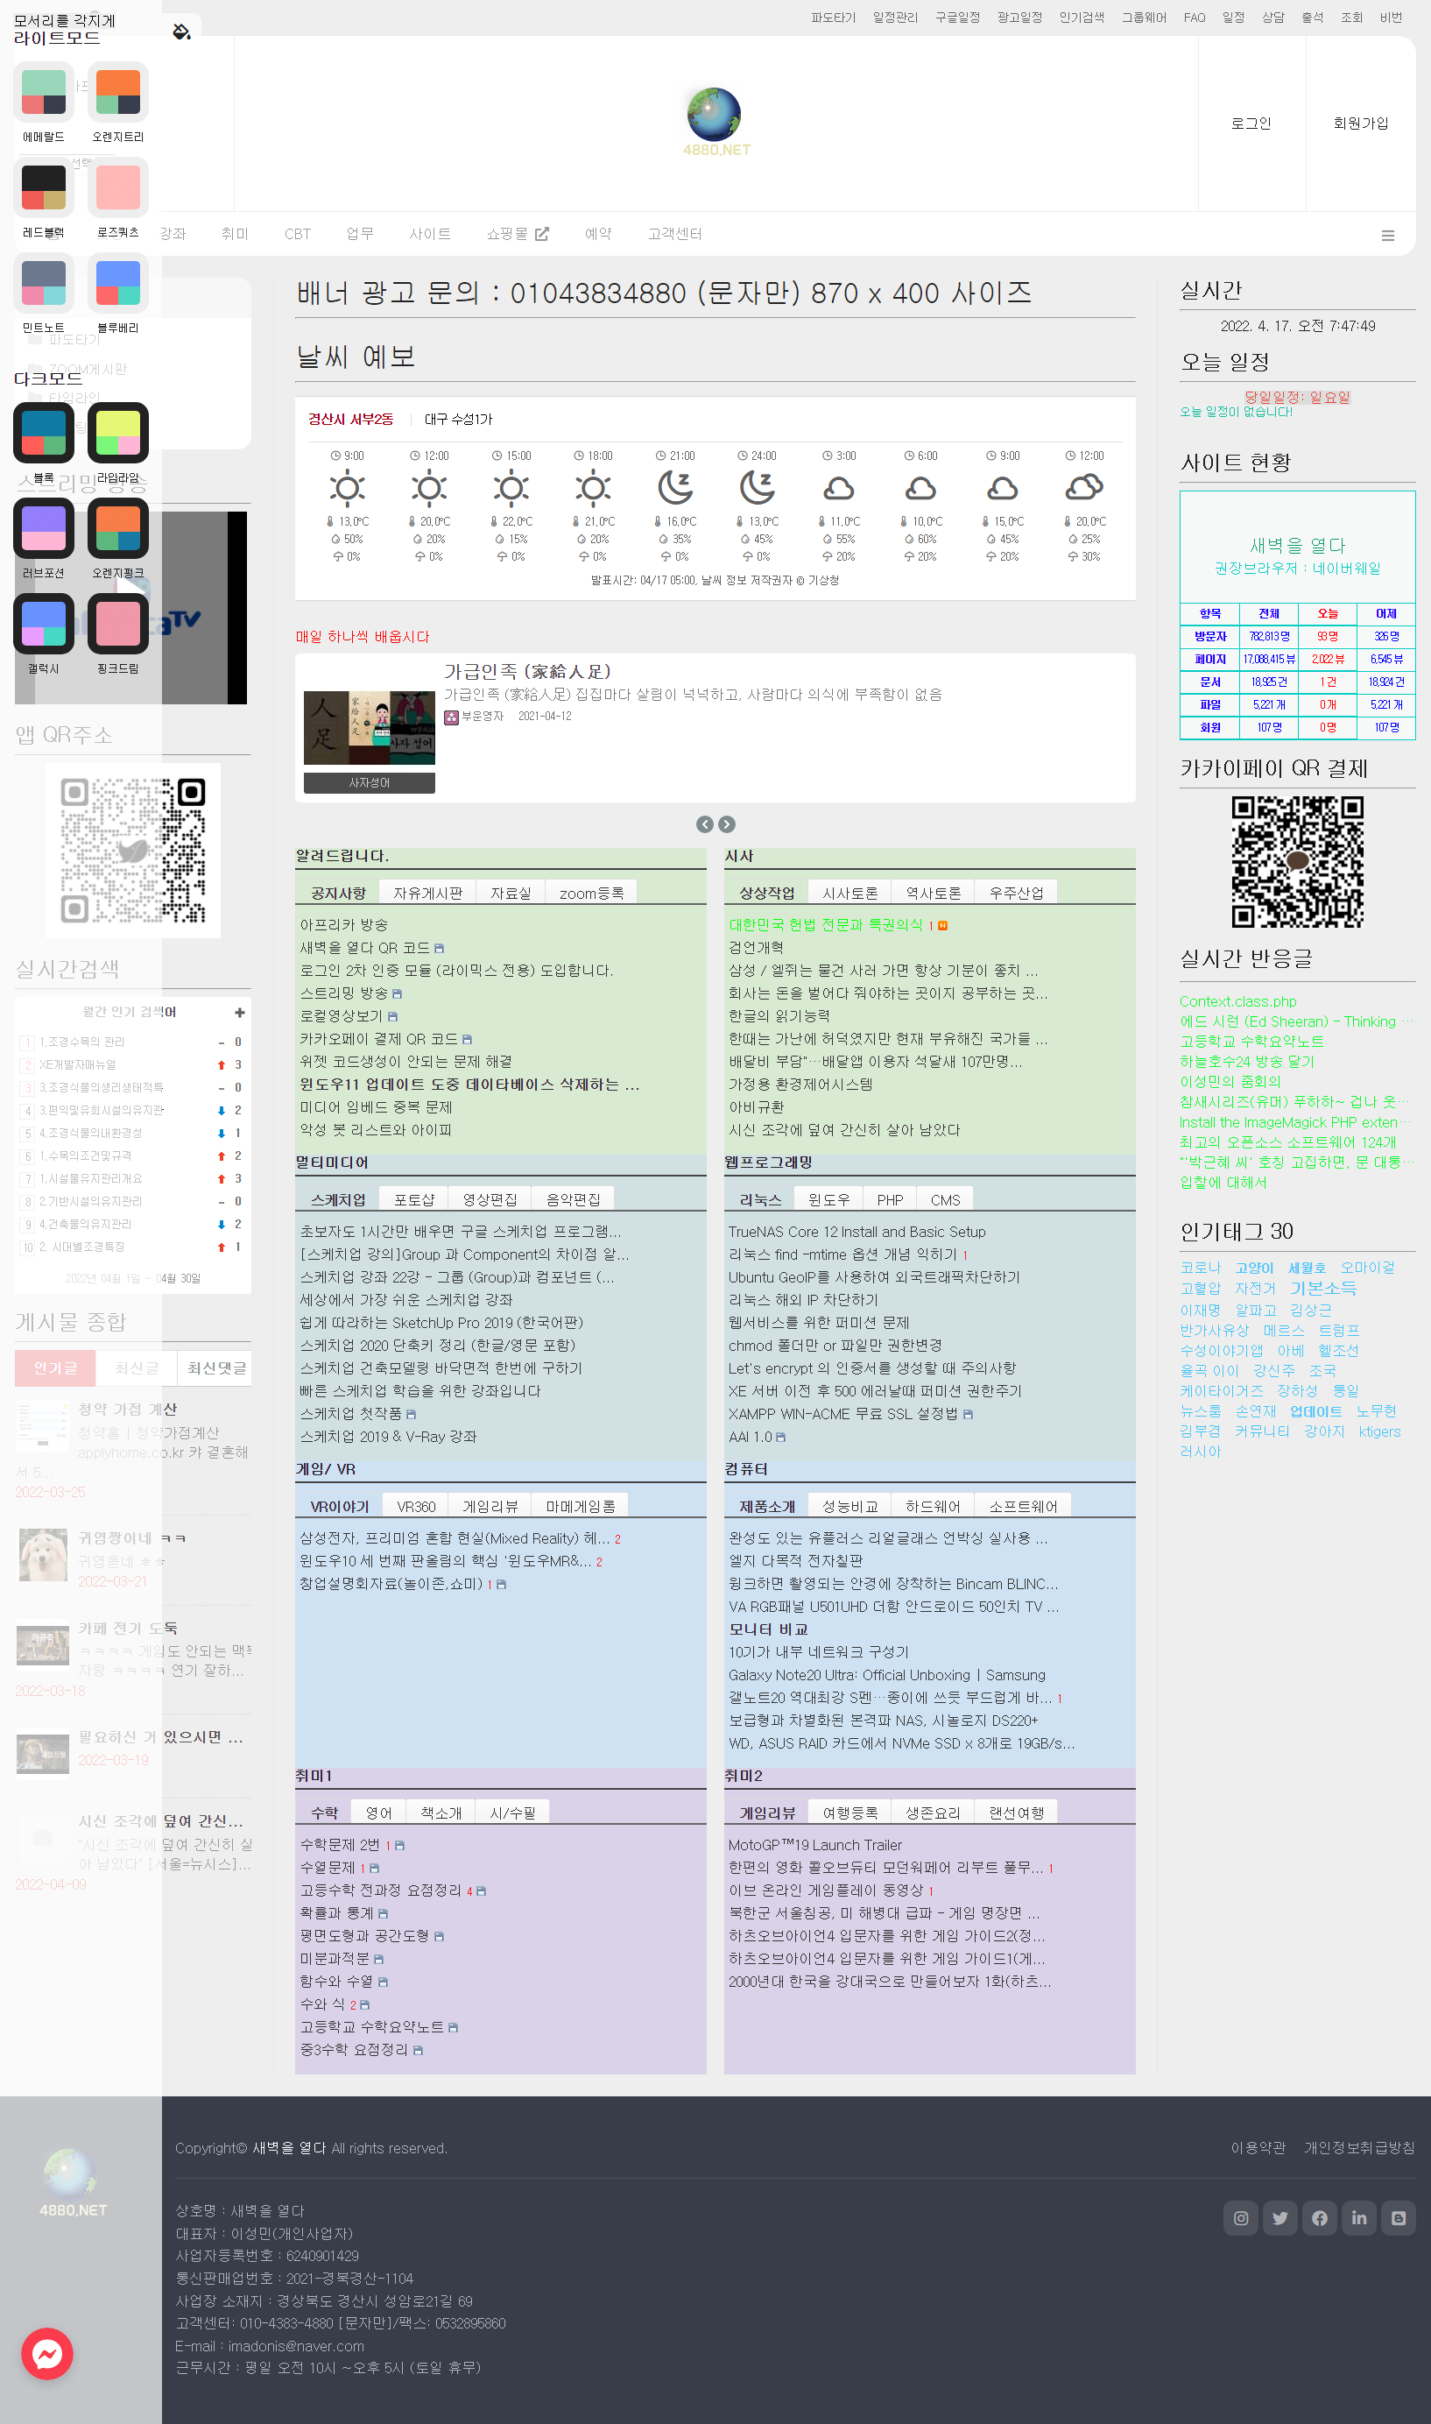Switch to VR360 tab
This screenshot has width=1431, height=2424.
point(417,1507)
